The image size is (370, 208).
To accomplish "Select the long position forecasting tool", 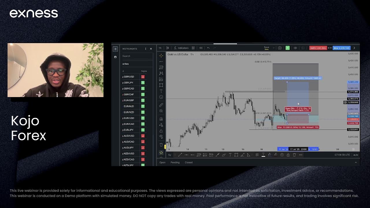I will [x=161, y=79].
